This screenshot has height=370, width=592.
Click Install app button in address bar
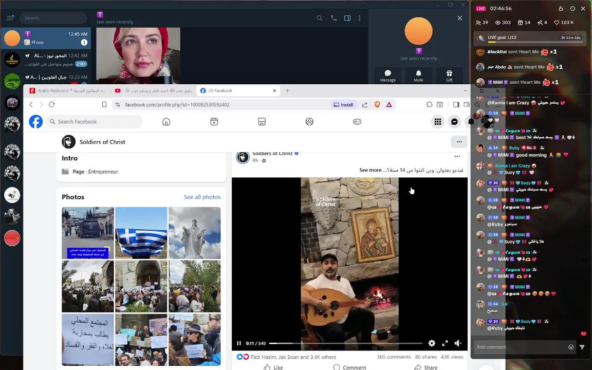click(x=344, y=105)
